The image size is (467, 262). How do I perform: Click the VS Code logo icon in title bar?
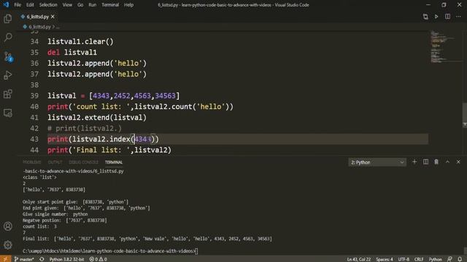(x=6, y=5)
